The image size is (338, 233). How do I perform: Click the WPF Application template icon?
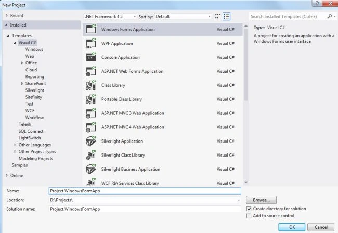[x=91, y=43]
